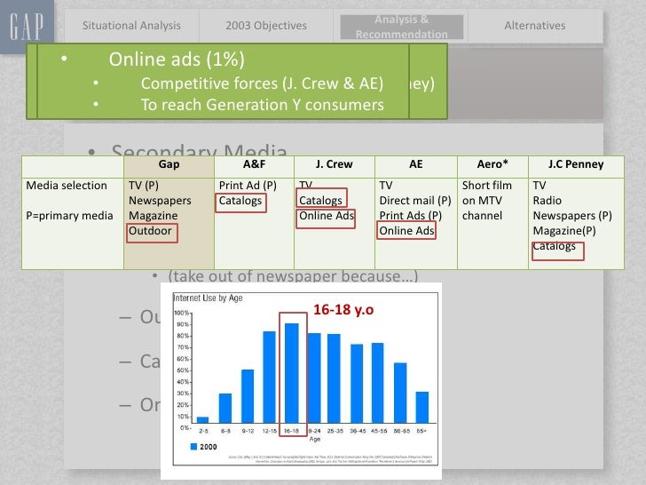This screenshot has width=646, height=485.
Task: Open the Alternatives tab
Action: pyautogui.click(x=535, y=26)
